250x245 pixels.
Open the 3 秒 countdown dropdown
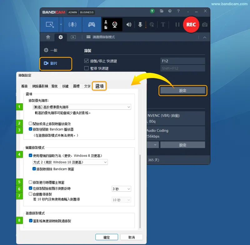click(121, 189)
